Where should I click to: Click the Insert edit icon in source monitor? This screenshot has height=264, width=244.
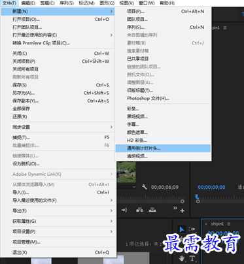click(x=140, y=210)
